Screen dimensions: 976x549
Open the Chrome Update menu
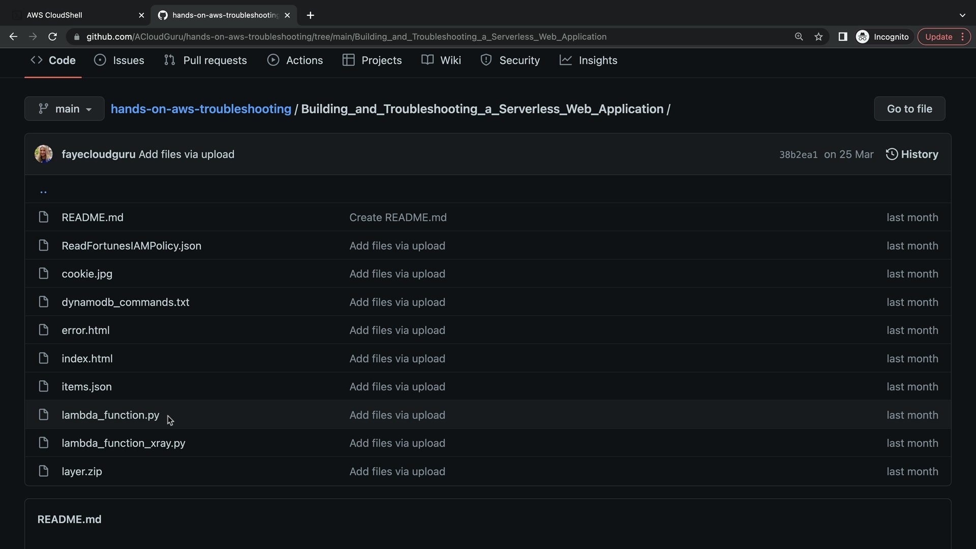point(944,37)
